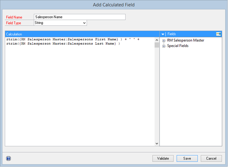Image resolution: width=228 pixels, height=167 pixels.
Task: Click the Field Name input box
Action: 80,17
